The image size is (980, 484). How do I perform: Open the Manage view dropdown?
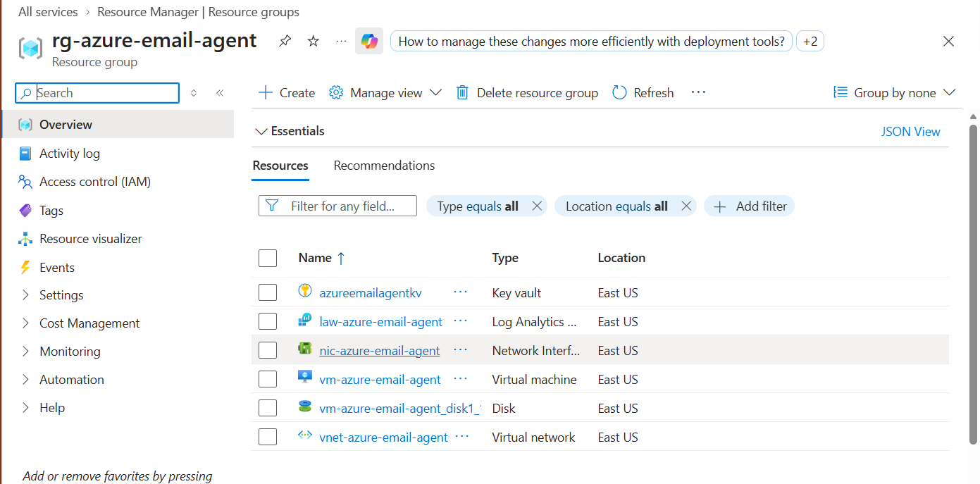tap(385, 92)
